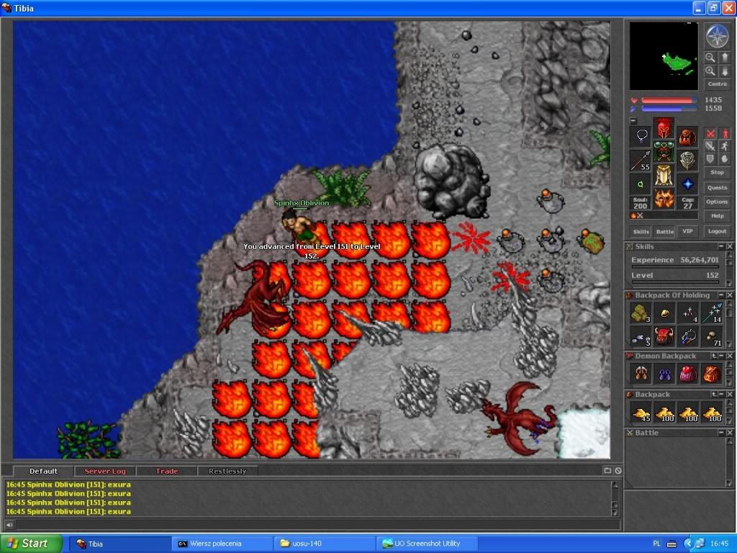The height and width of the screenshot is (553, 737).
Task: Click the Logout button
Action: (718, 231)
